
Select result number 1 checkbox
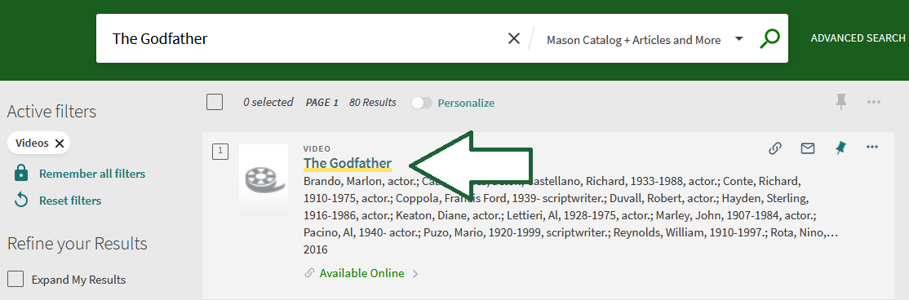coord(220,152)
